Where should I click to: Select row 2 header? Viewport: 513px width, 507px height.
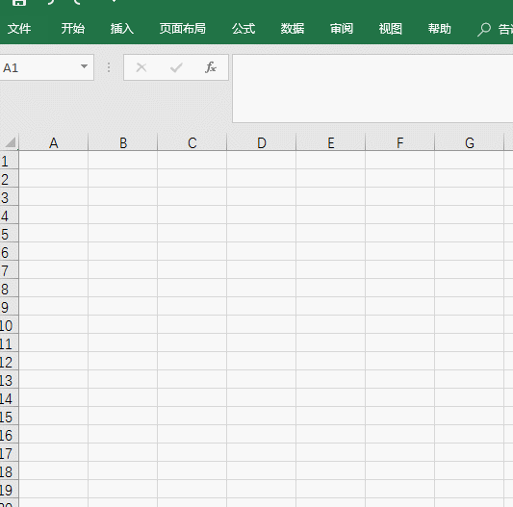(x=10, y=179)
